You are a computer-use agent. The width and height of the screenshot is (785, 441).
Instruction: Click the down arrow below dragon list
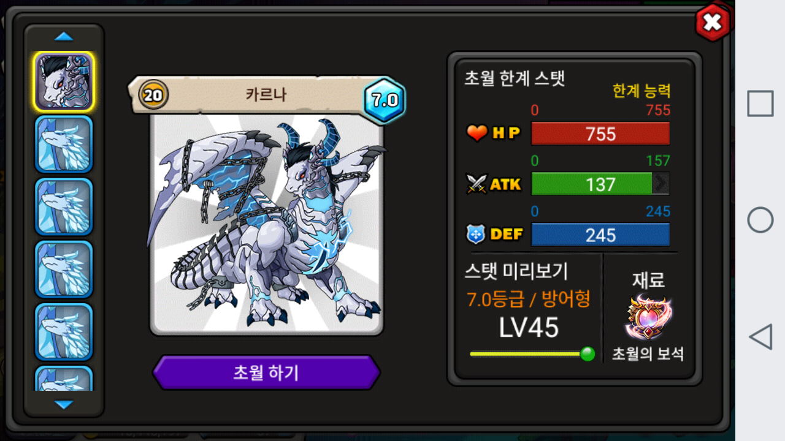click(x=64, y=405)
